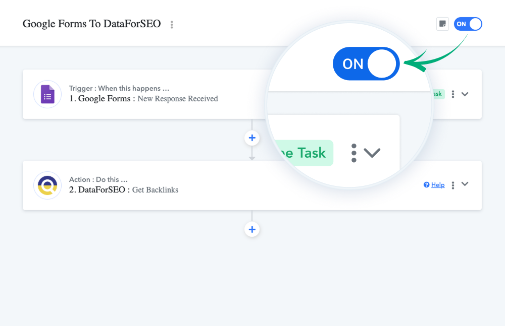Expand the DataForSEO action step

click(465, 184)
